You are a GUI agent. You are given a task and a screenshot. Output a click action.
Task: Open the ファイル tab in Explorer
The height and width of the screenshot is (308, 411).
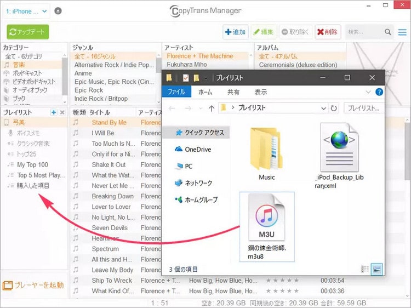(176, 92)
